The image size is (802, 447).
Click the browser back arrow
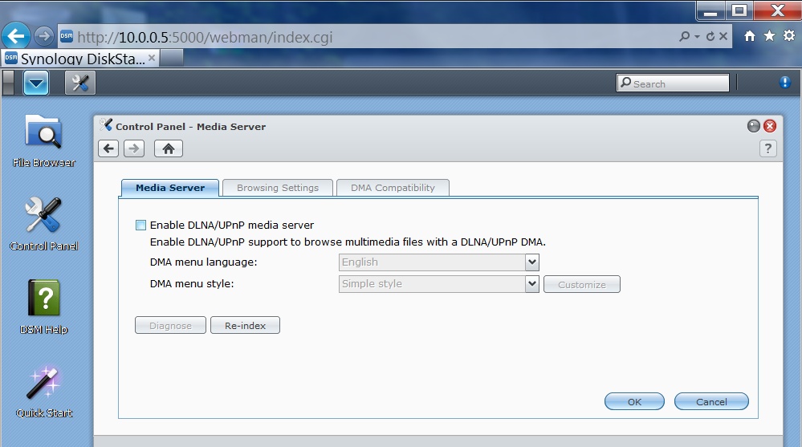coord(16,36)
